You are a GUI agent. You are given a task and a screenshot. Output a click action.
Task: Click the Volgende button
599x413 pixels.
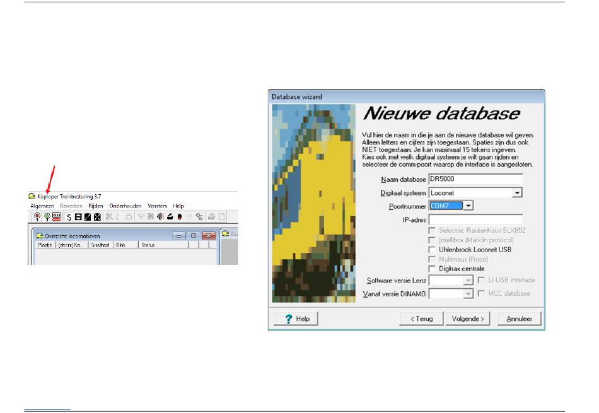468,318
